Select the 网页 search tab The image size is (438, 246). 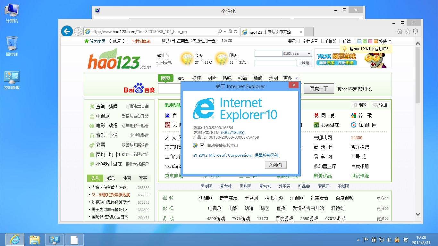(x=165, y=78)
